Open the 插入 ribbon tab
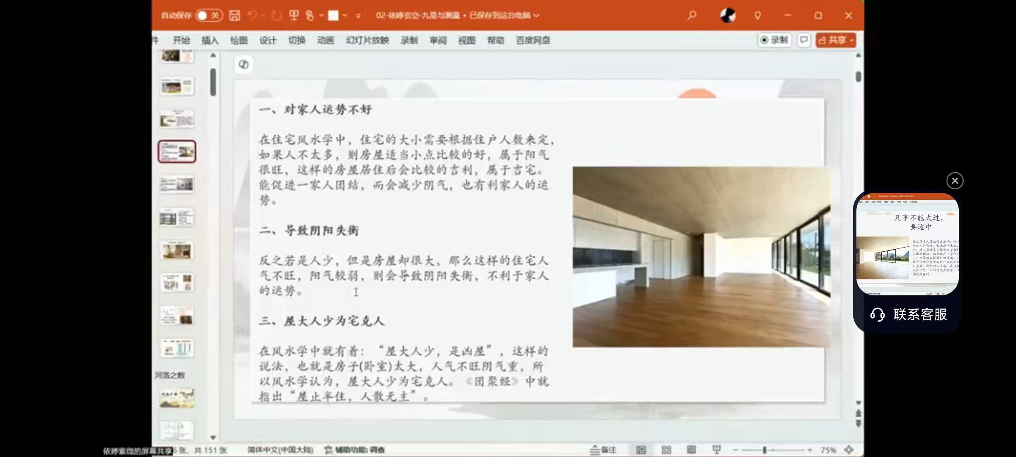 coord(210,40)
